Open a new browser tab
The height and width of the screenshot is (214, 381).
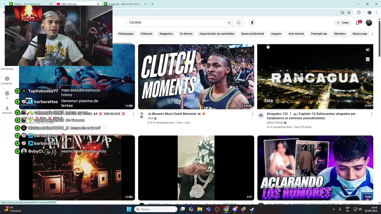tap(152, 4)
